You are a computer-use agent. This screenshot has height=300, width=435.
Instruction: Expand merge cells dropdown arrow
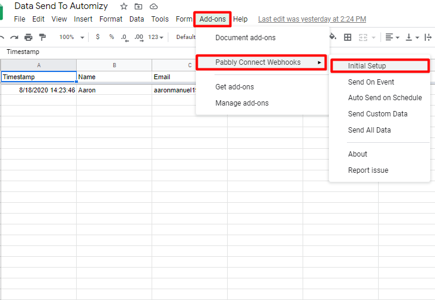(x=373, y=37)
